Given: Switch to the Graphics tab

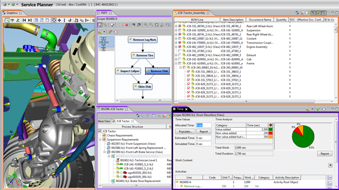Looking at the screenshot, I should [x=12, y=13].
